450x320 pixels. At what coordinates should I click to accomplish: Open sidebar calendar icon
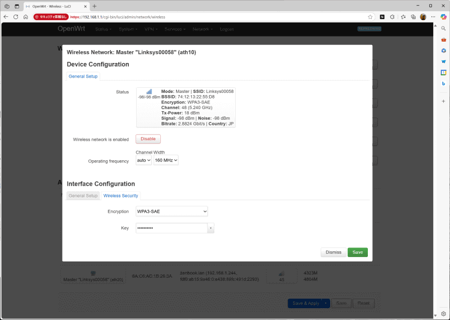(x=443, y=73)
